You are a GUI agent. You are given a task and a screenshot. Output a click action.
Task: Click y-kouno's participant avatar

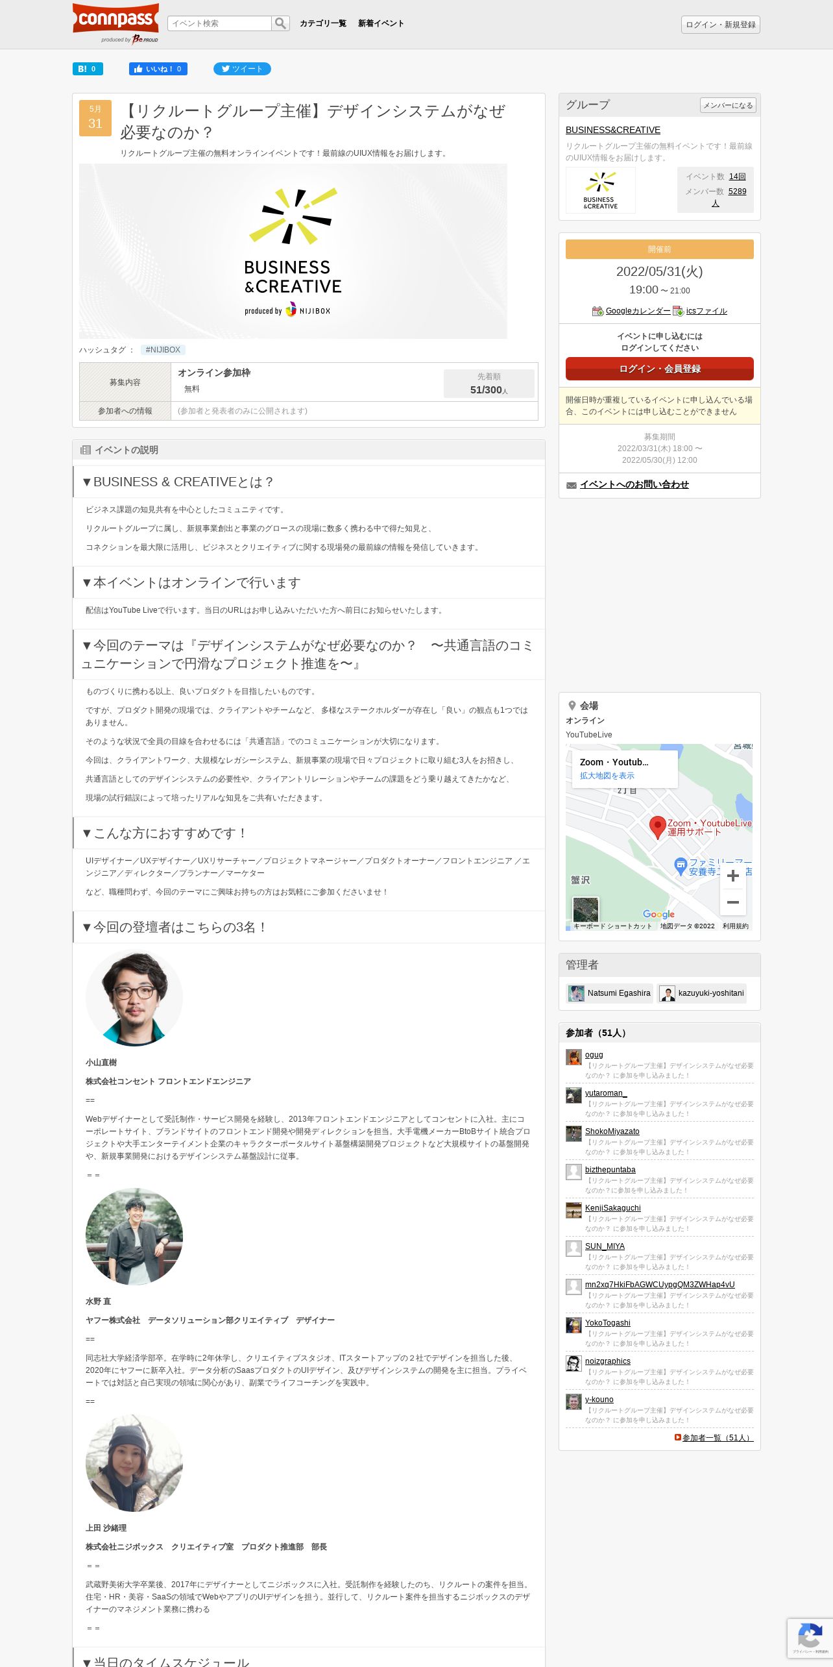coord(573,1402)
